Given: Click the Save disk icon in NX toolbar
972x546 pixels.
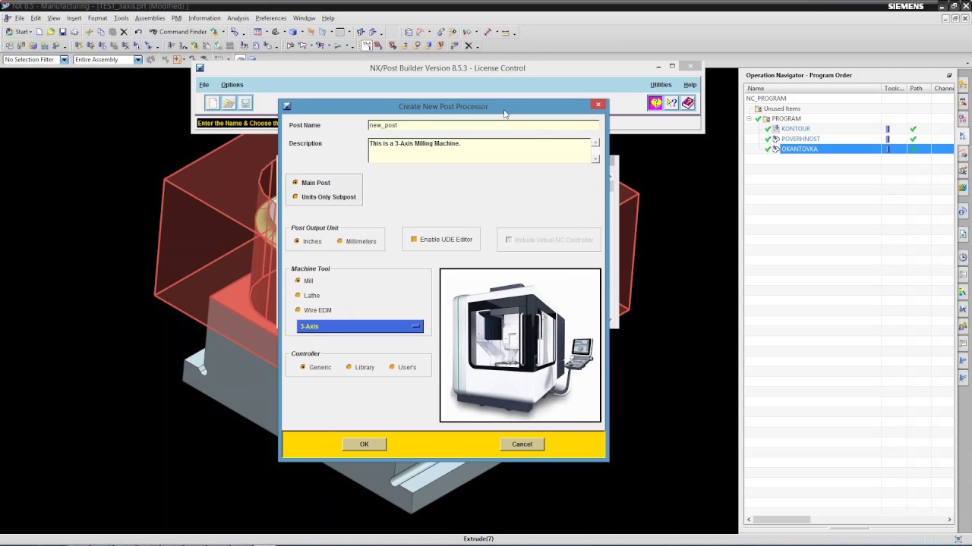Looking at the screenshot, I should [x=63, y=32].
